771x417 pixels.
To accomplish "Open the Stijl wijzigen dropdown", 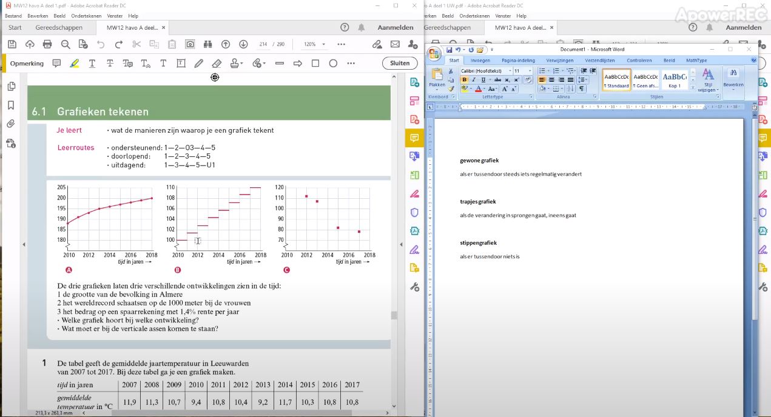I will point(708,79).
